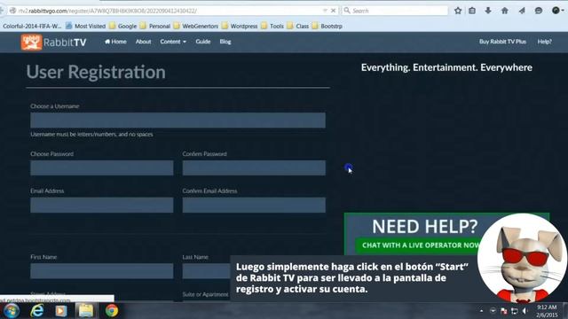Open the Google bookmarks folder
Viewport: 568px width, 319px height.
[122, 26]
